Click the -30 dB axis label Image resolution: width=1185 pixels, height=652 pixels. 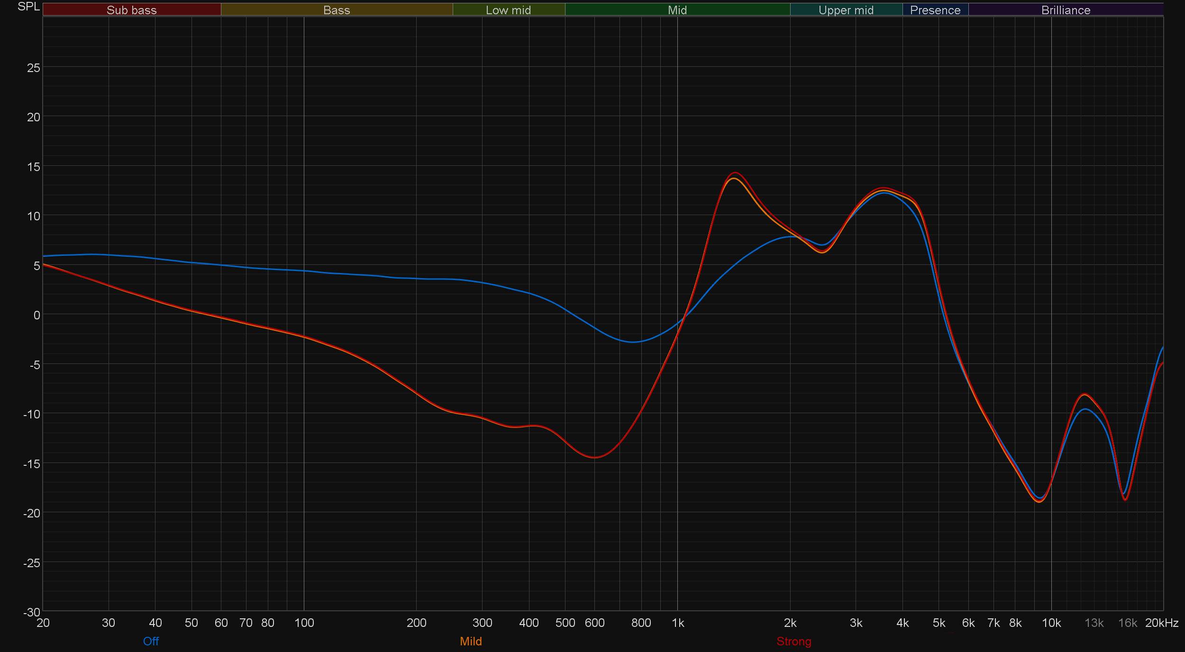click(x=32, y=612)
